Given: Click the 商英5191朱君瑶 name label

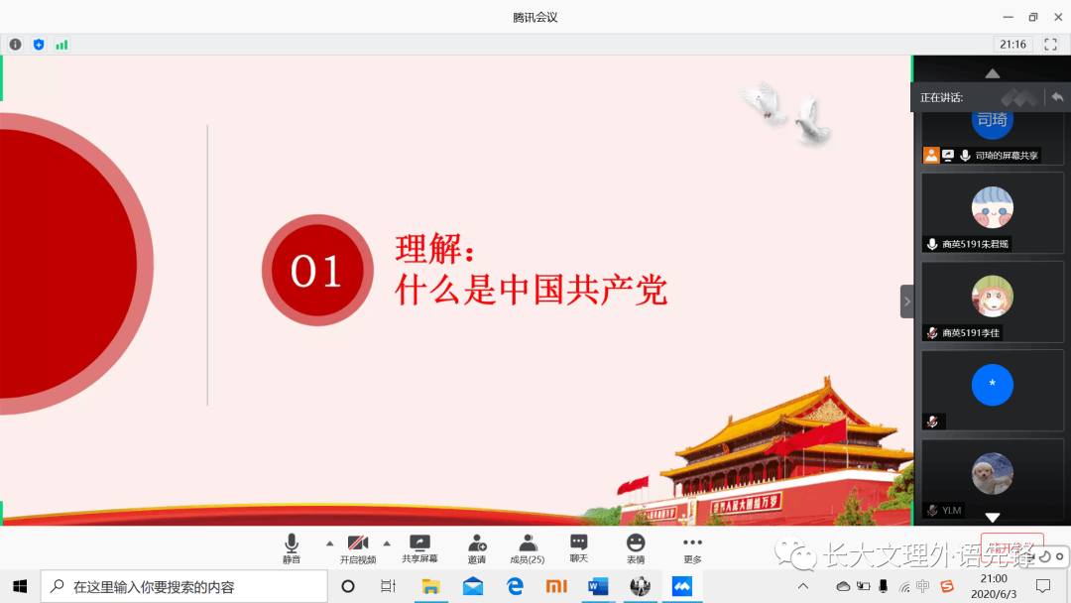Looking at the screenshot, I should (x=976, y=244).
